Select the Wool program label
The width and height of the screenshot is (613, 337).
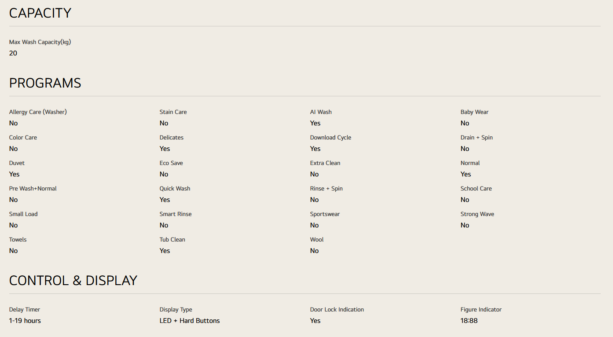tap(317, 240)
